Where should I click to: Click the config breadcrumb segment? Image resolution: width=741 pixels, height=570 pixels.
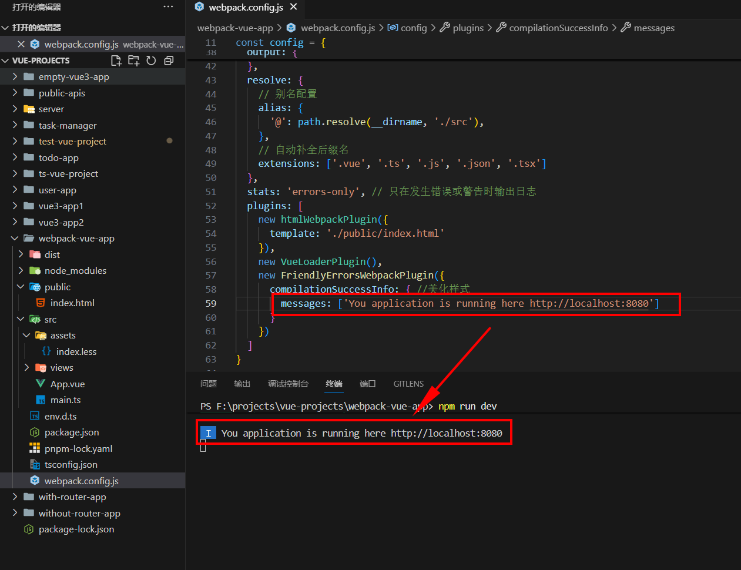click(414, 28)
